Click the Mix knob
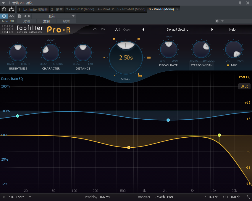 [234, 49]
